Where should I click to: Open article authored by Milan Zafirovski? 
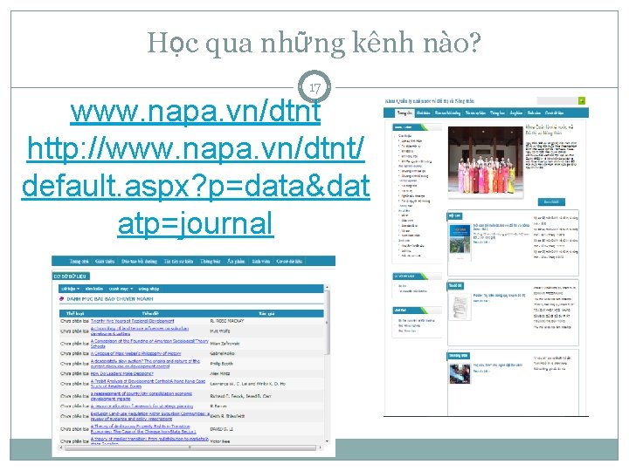[149, 344]
